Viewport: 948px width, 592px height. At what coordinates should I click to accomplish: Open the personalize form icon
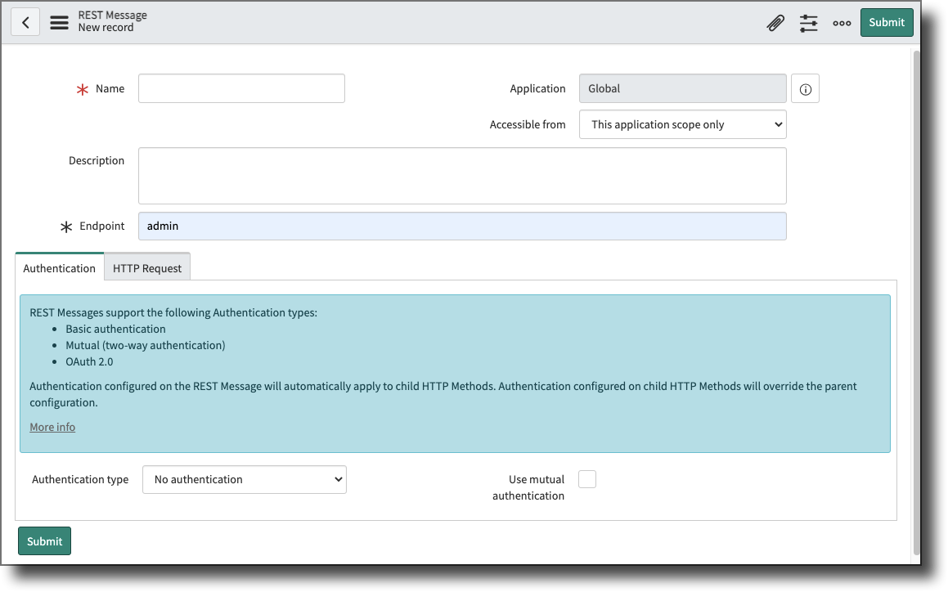pos(808,23)
